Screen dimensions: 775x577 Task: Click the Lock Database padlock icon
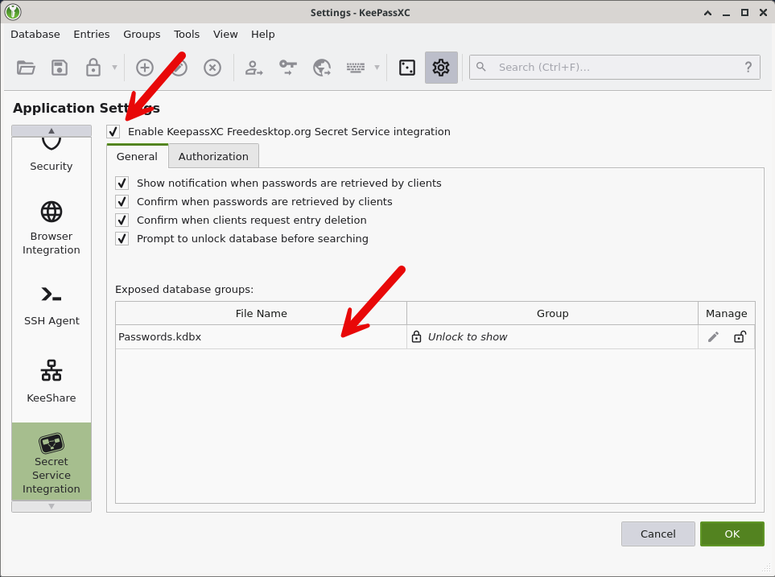[x=93, y=68]
